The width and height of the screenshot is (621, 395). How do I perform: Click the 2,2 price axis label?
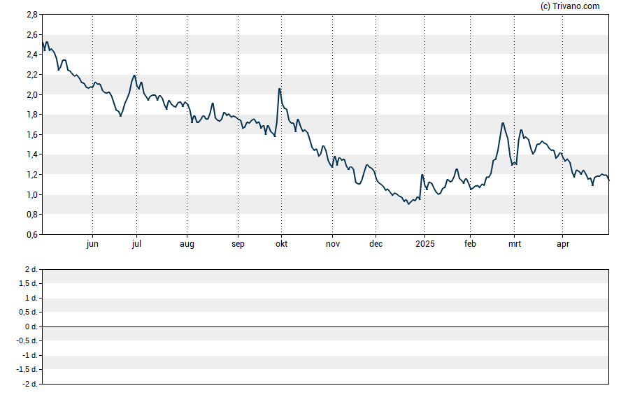click(x=32, y=75)
